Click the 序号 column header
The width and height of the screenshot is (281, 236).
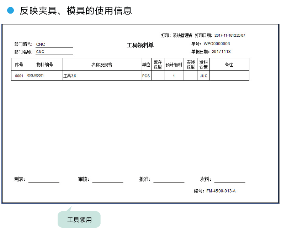(x=19, y=65)
